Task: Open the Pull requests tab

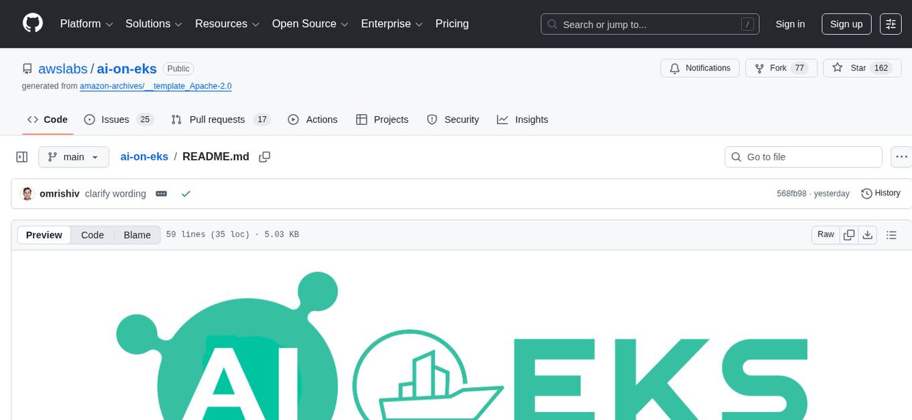Action: 217,119
